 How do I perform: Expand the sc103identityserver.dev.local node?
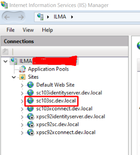(x=22, y=93)
